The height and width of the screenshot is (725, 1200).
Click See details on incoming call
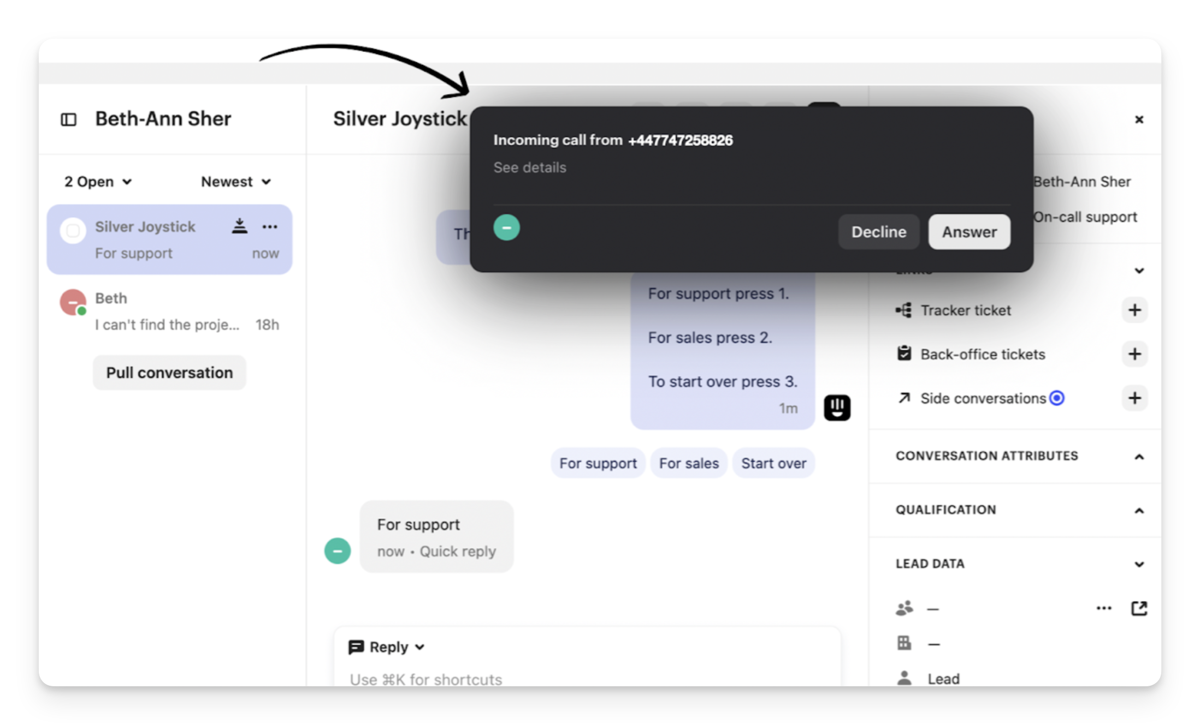point(529,167)
